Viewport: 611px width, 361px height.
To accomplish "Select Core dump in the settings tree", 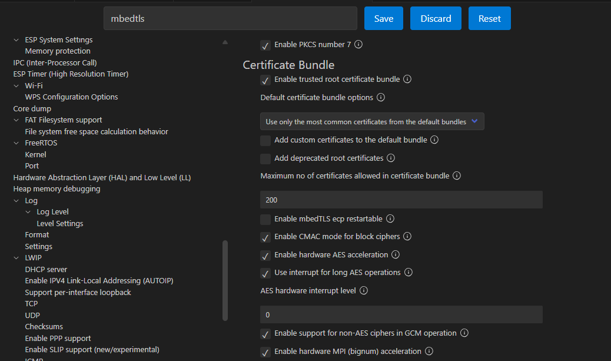I will (x=32, y=109).
